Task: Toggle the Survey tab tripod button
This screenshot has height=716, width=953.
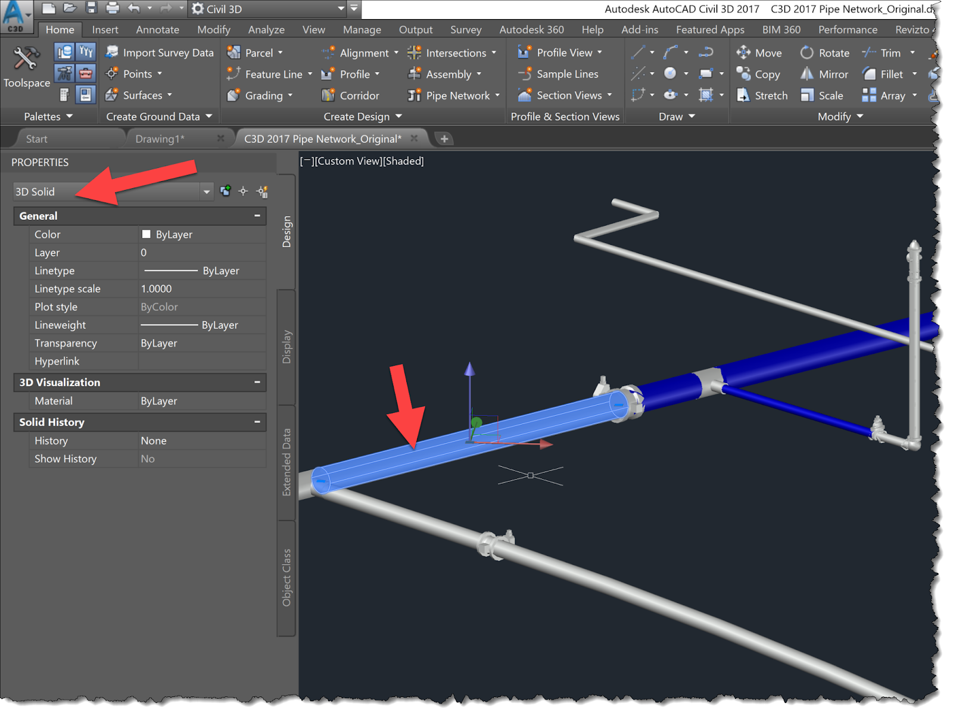Action: point(64,73)
